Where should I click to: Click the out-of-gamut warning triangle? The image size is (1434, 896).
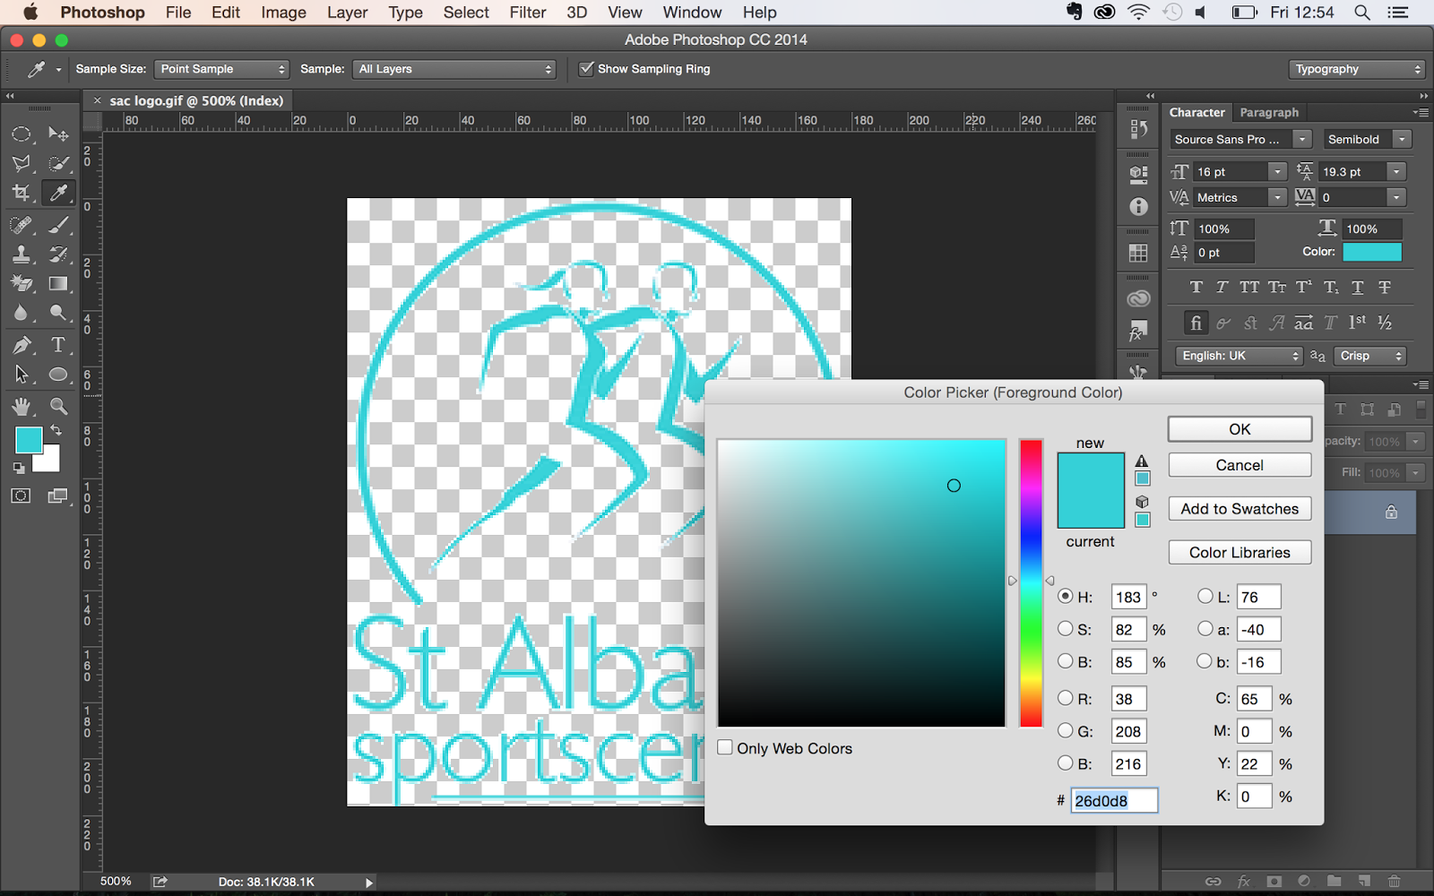1142,461
